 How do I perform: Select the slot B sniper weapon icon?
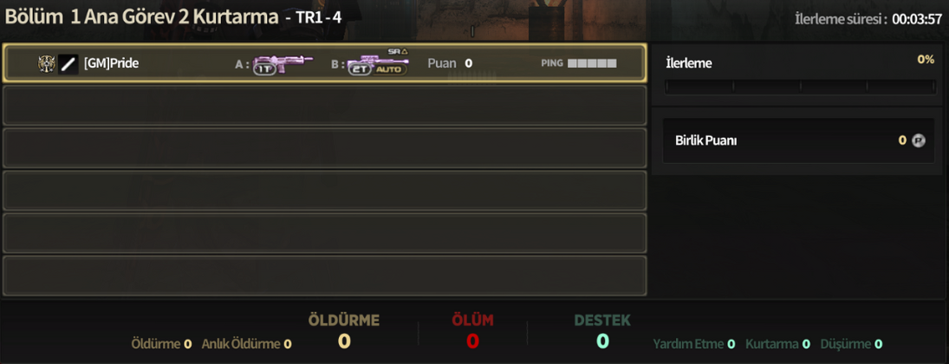pos(378,62)
